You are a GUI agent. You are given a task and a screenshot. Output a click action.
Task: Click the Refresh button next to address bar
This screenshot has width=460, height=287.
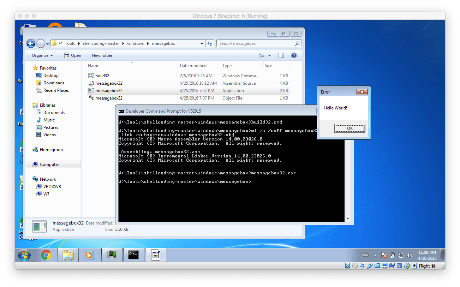(x=210, y=43)
